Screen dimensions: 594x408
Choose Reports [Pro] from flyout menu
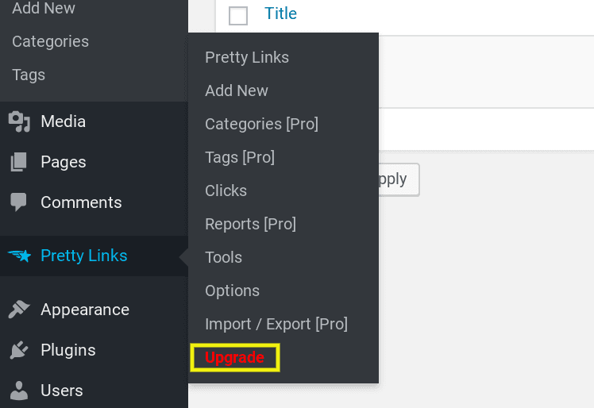(250, 225)
